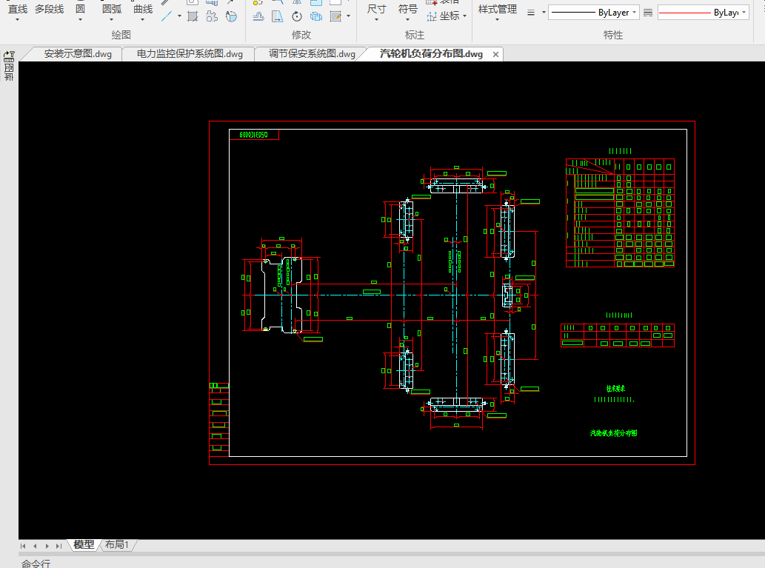This screenshot has width=765, height=568.
Task: Switch to 电力监控保护系统图.dwg tab
Action: [x=190, y=53]
